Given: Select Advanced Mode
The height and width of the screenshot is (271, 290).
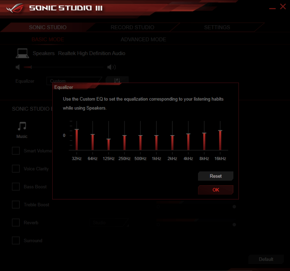Looking at the screenshot, I should [x=143, y=40].
